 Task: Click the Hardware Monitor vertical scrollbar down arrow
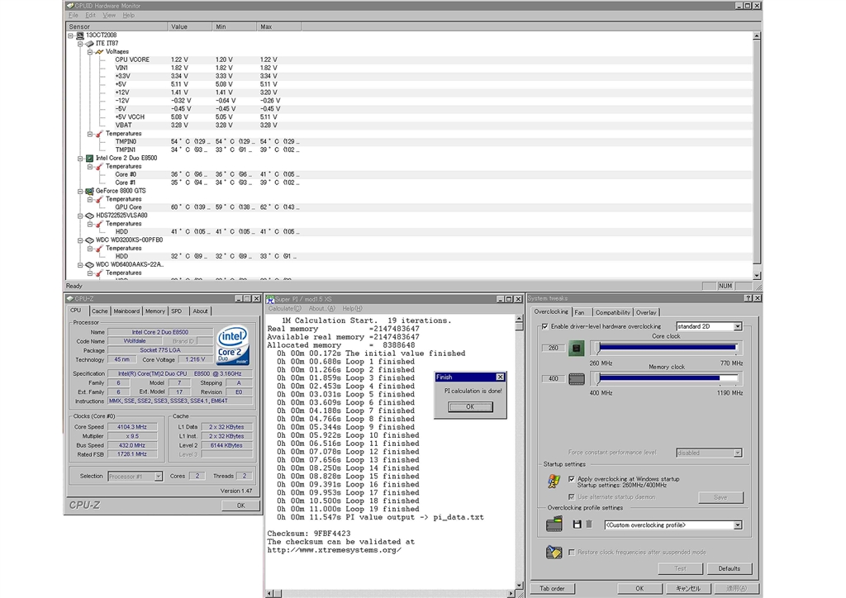pyautogui.click(x=757, y=275)
